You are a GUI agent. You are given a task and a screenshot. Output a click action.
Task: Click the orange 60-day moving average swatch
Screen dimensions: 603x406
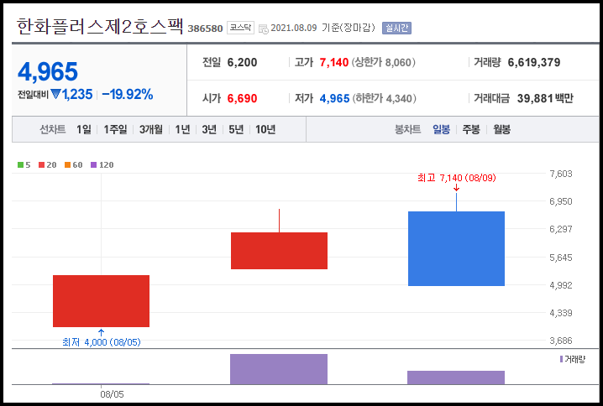click(x=68, y=164)
